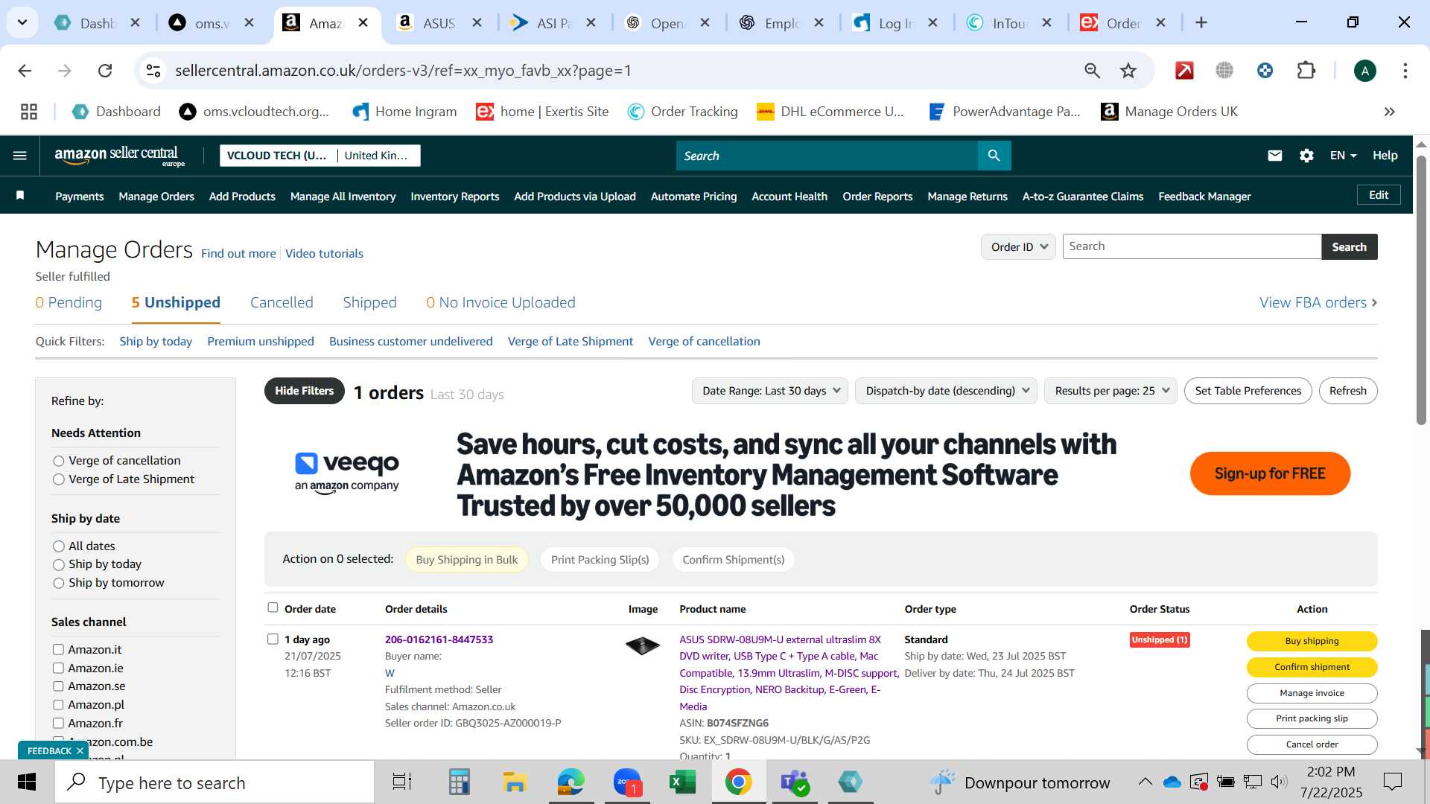This screenshot has height=804, width=1430.
Task: Check the Amazon.pl sales channel
Action: click(x=58, y=705)
